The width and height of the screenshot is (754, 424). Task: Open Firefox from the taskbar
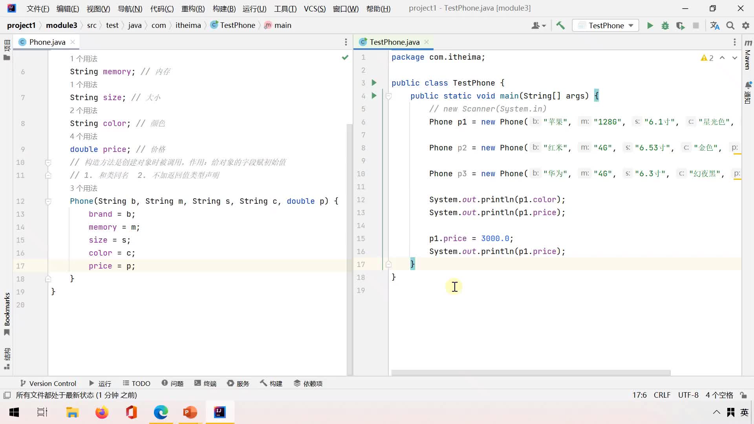coord(102,412)
